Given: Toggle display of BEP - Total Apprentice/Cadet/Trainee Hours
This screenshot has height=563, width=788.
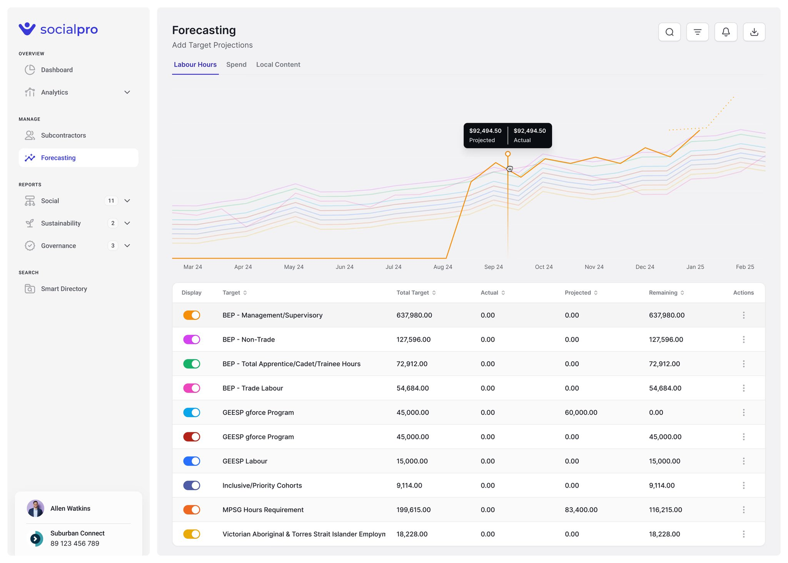Looking at the screenshot, I should pyautogui.click(x=192, y=364).
